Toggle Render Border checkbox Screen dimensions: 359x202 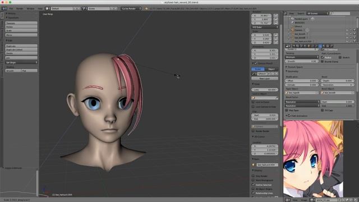(x=253, y=131)
